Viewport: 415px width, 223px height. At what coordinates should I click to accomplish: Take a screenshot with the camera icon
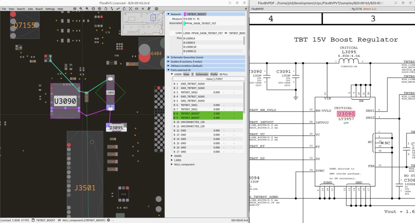tap(156, 9)
